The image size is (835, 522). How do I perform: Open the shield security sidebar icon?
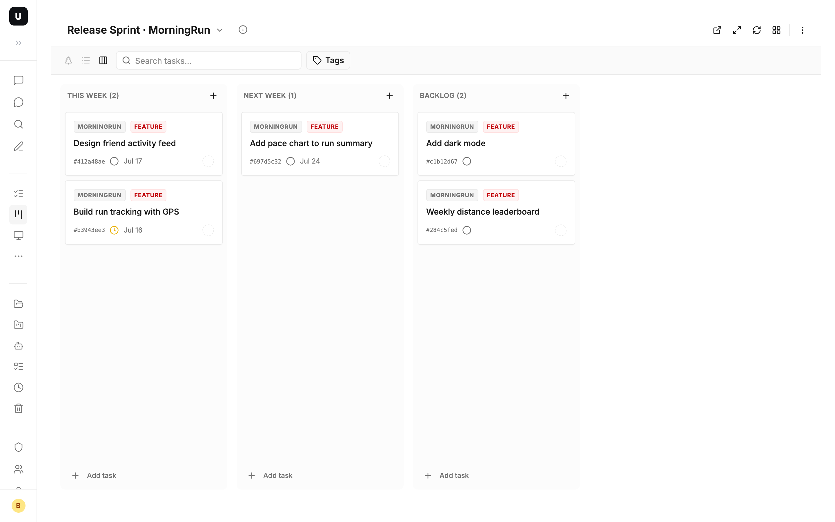tap(18, 447)
